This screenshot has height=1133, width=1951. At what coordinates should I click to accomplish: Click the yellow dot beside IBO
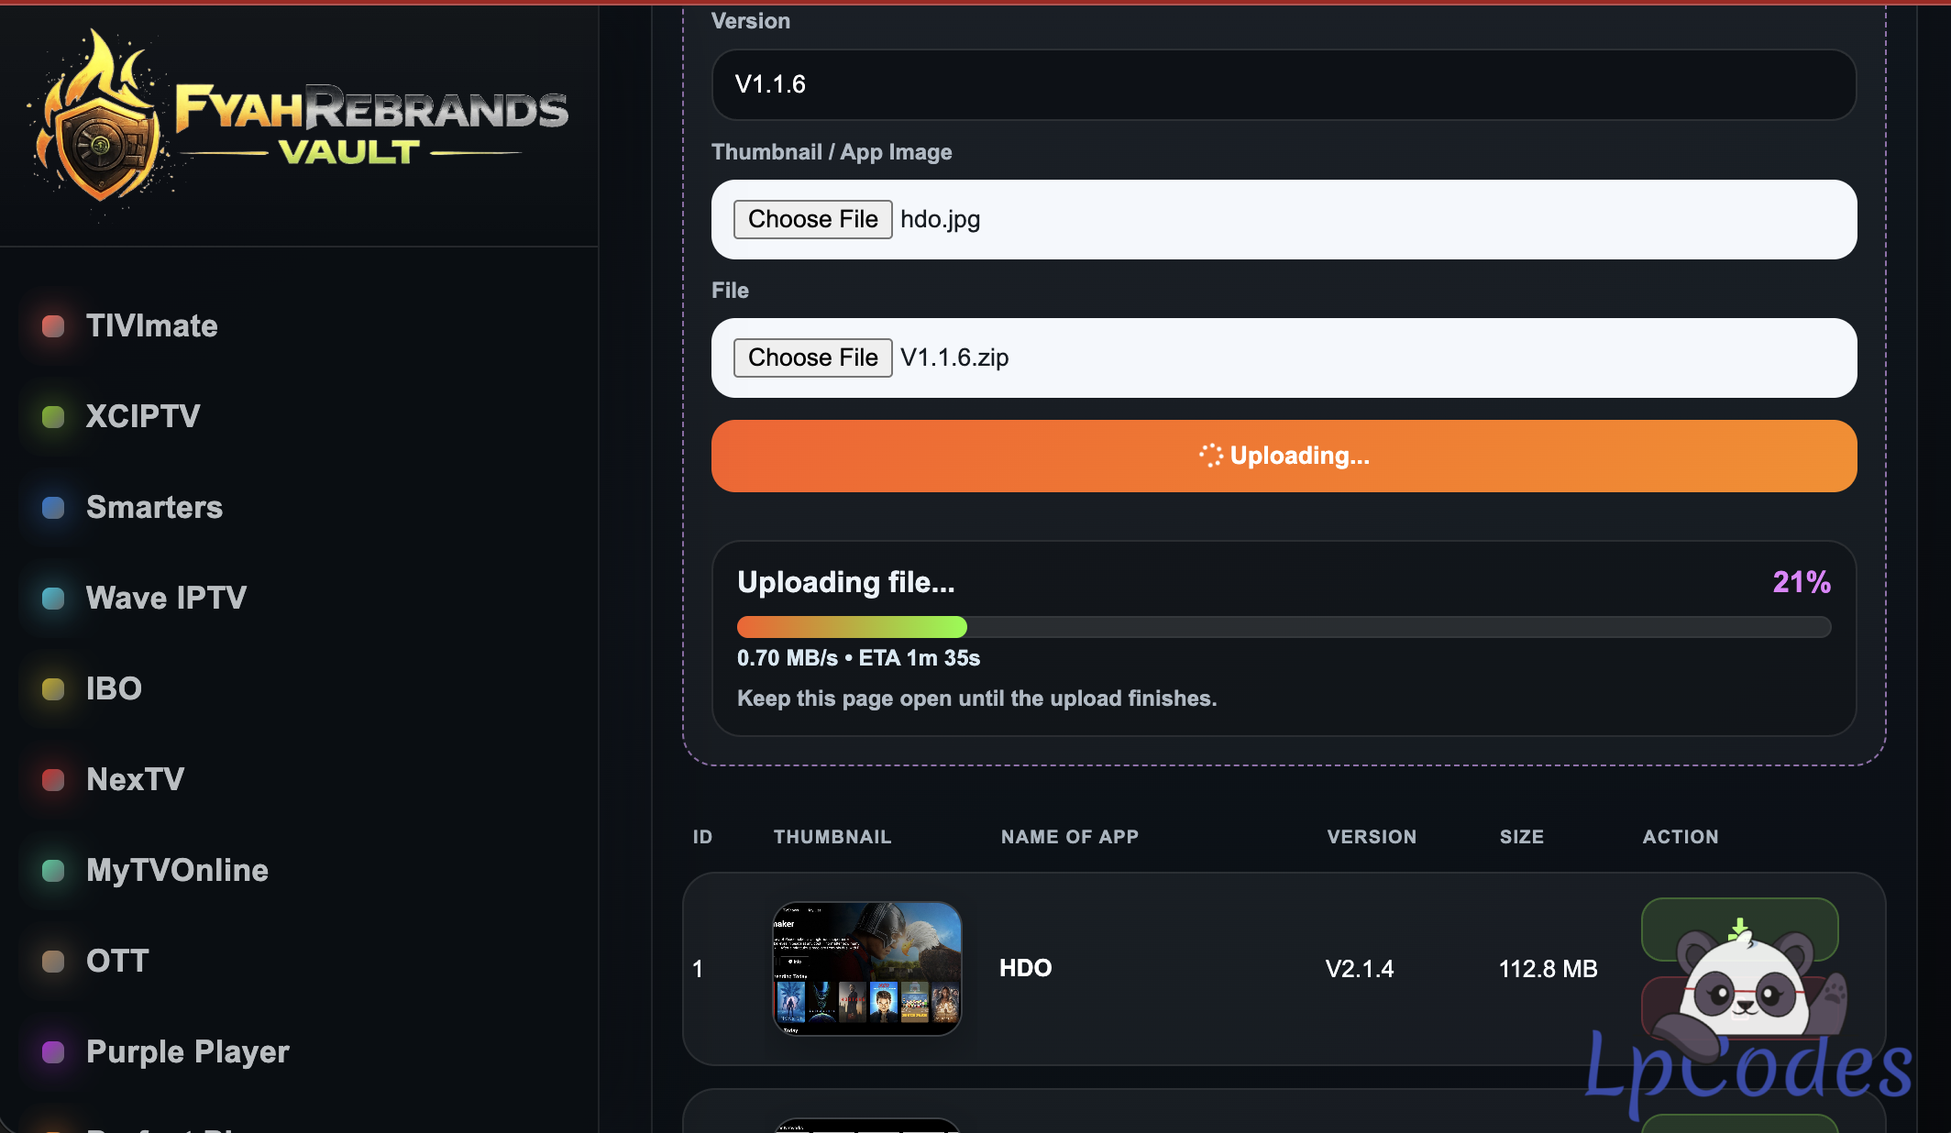(x=53, y=689)
